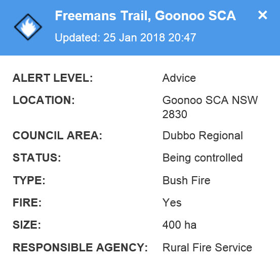Select the Freemans Trail, Goonoo SCA title
The width and height of the screenshot is (280, 263).
tap(145, 16)
